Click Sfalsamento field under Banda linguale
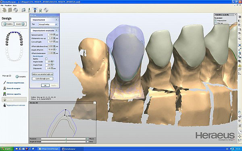 point(48,68)
